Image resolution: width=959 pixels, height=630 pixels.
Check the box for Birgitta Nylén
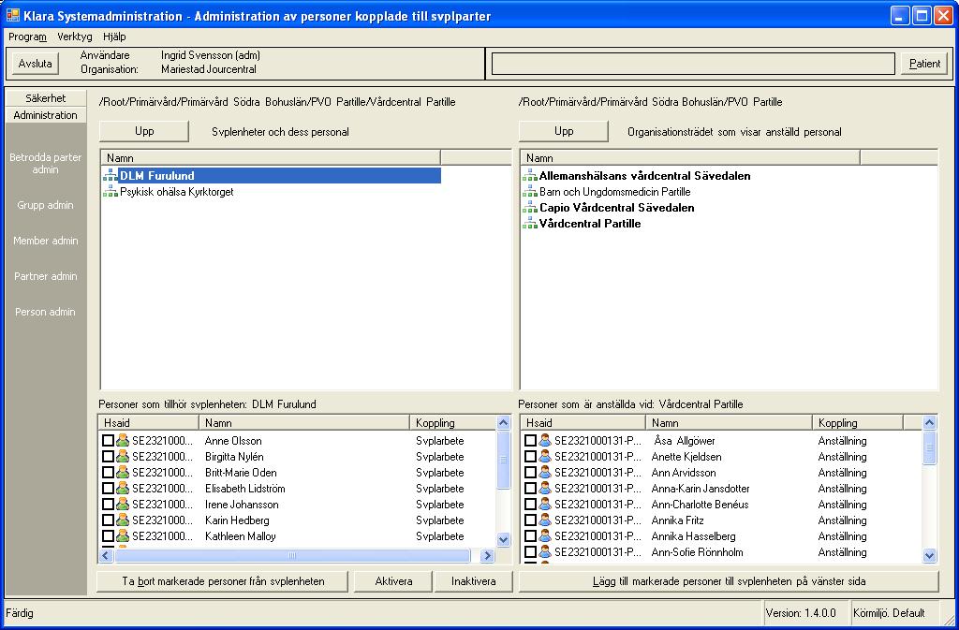pos(108,457)
